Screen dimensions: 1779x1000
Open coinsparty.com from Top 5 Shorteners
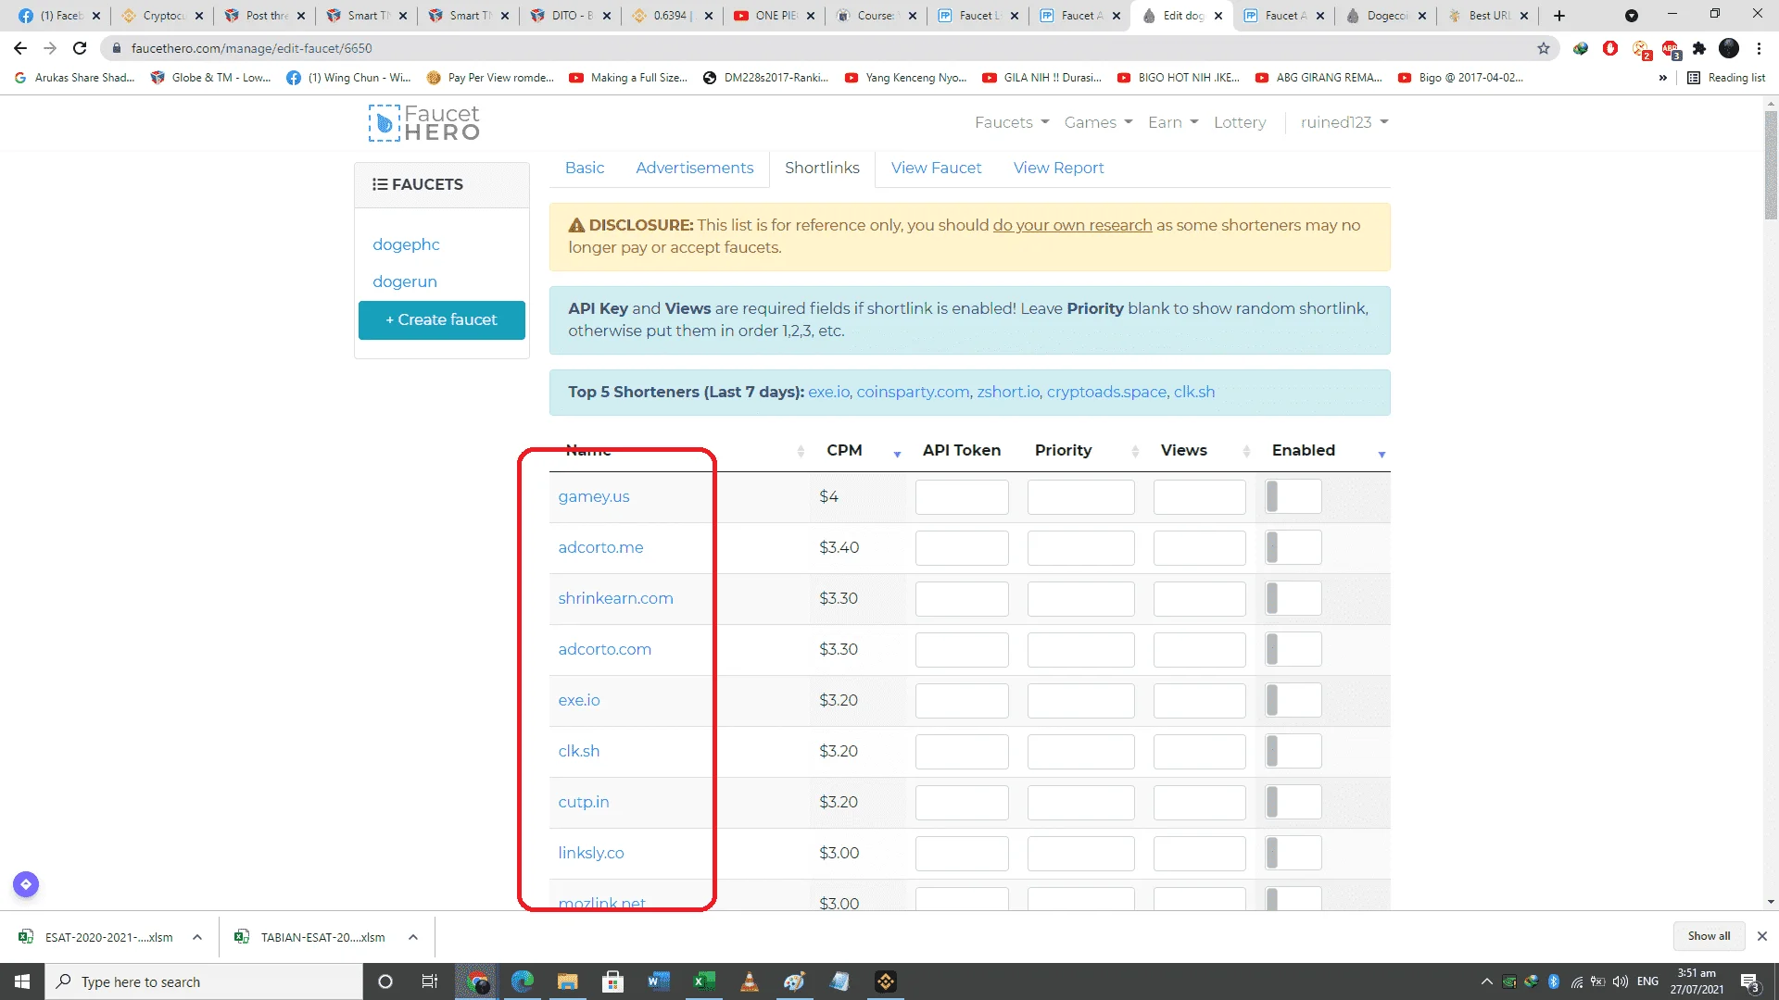tap(913, 392)
